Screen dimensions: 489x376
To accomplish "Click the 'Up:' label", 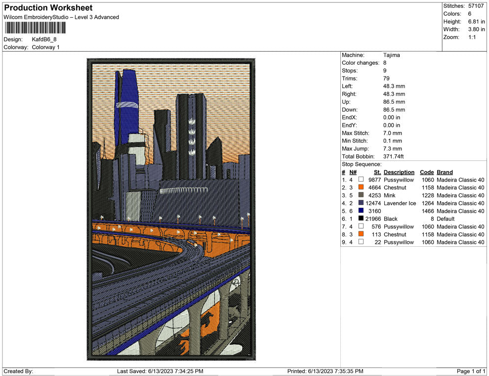I will [346, 102].
